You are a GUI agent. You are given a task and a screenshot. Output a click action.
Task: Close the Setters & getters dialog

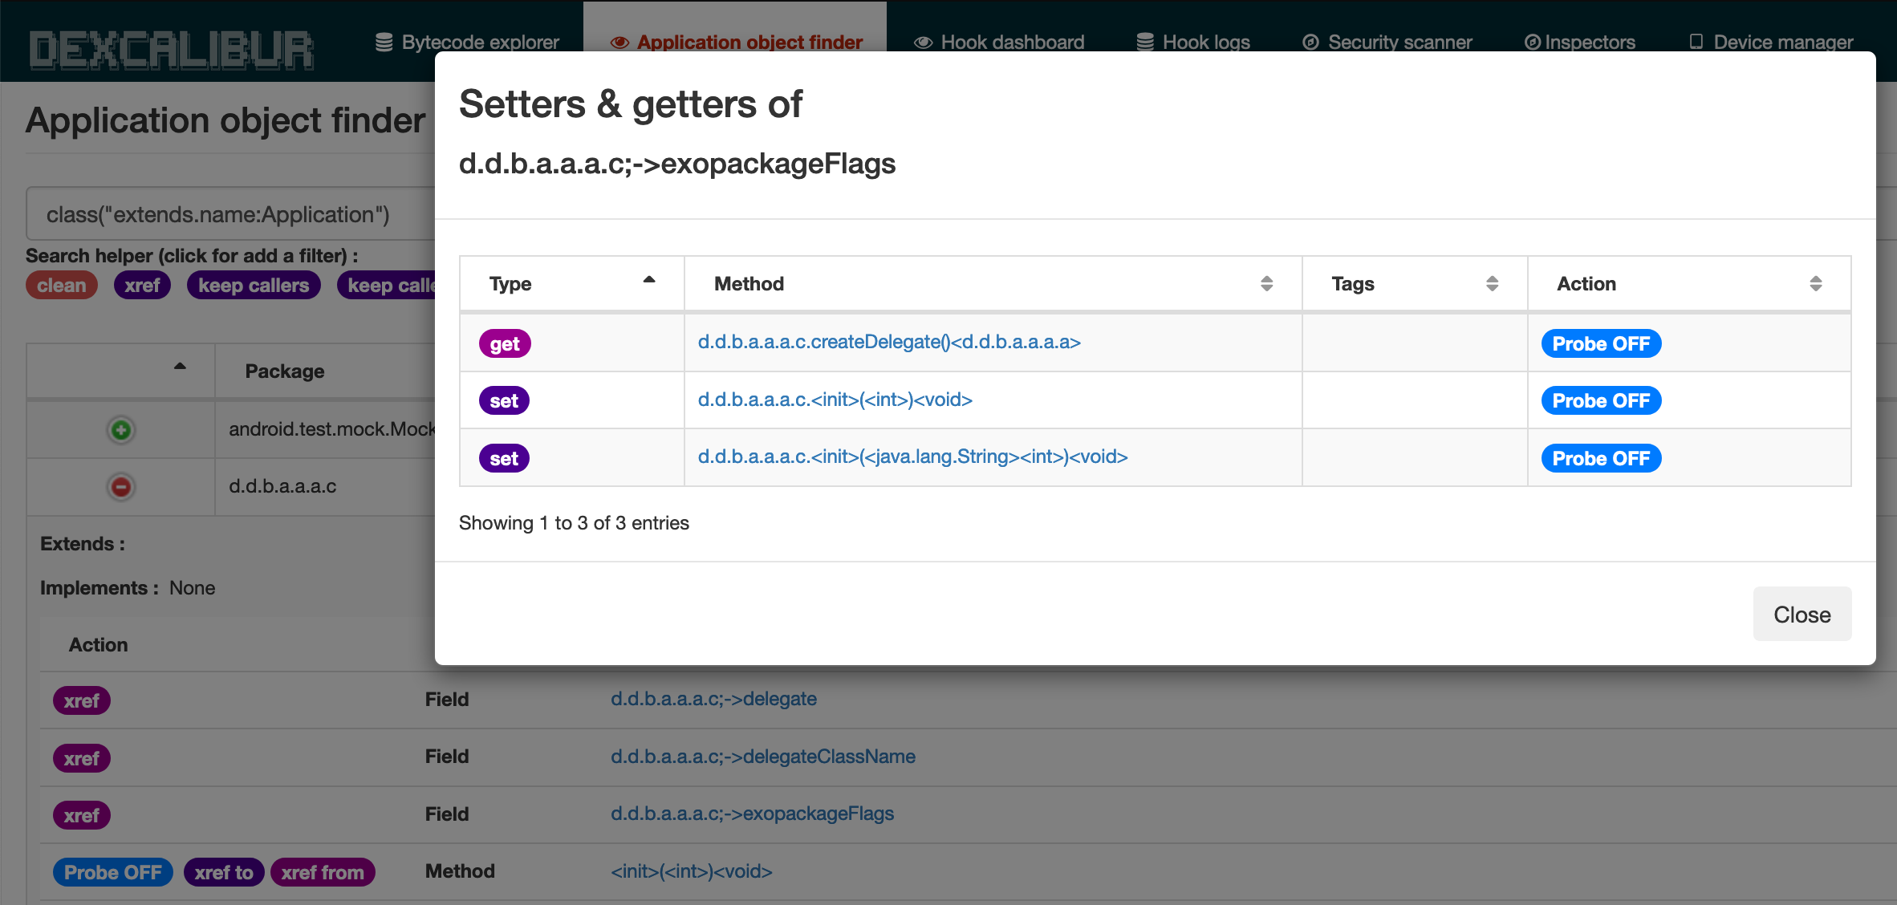pos(1802,614)
